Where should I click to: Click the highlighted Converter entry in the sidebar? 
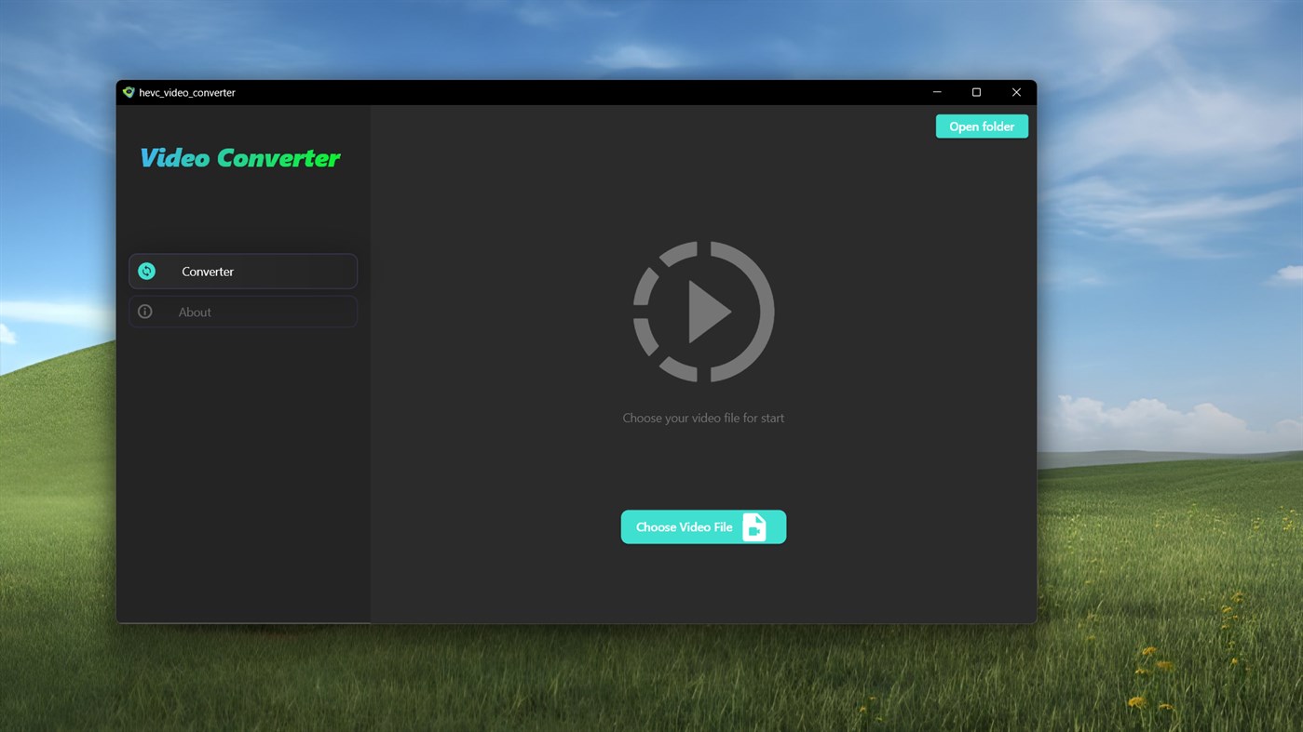242,271
